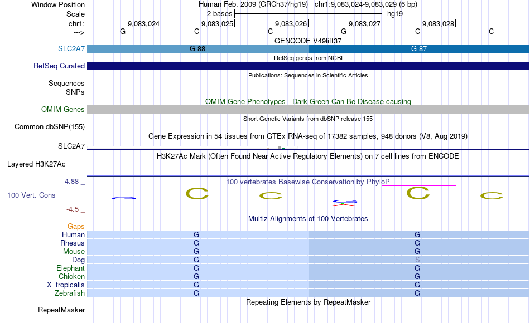Click the OMIM Genes track label

(x=63, y=109)
